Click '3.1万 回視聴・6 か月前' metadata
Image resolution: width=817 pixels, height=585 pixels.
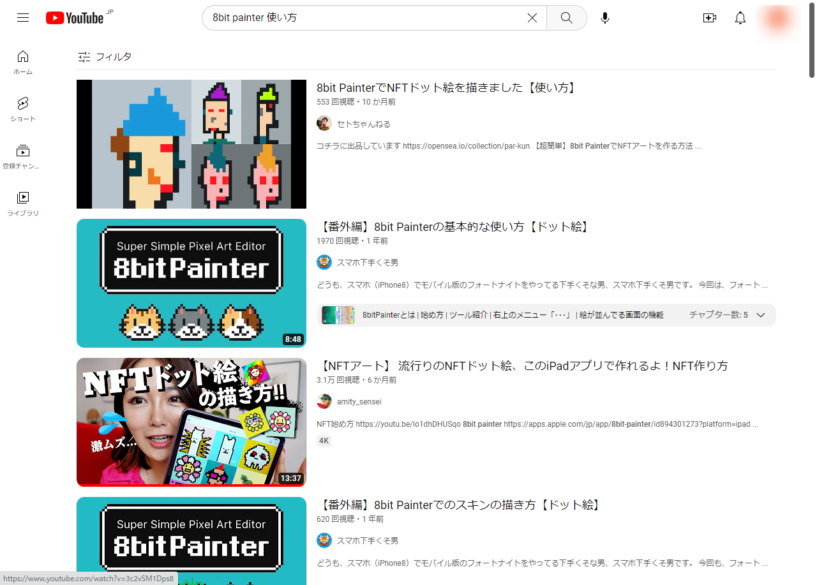pos(357,380)
